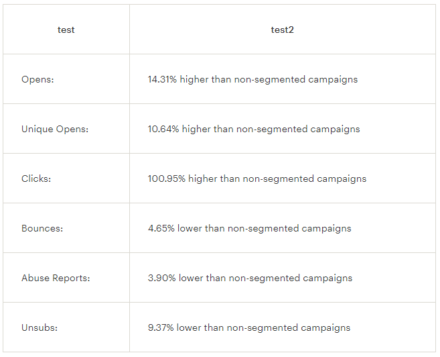Click 'campaigns' in the Opens row
The height and width of the screenshot is (357, 440).
click(333, 80)
